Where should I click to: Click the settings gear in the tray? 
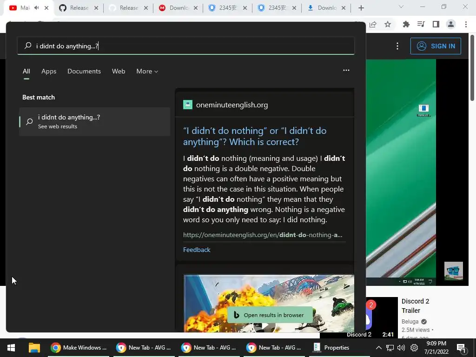(x=414, y=348)
